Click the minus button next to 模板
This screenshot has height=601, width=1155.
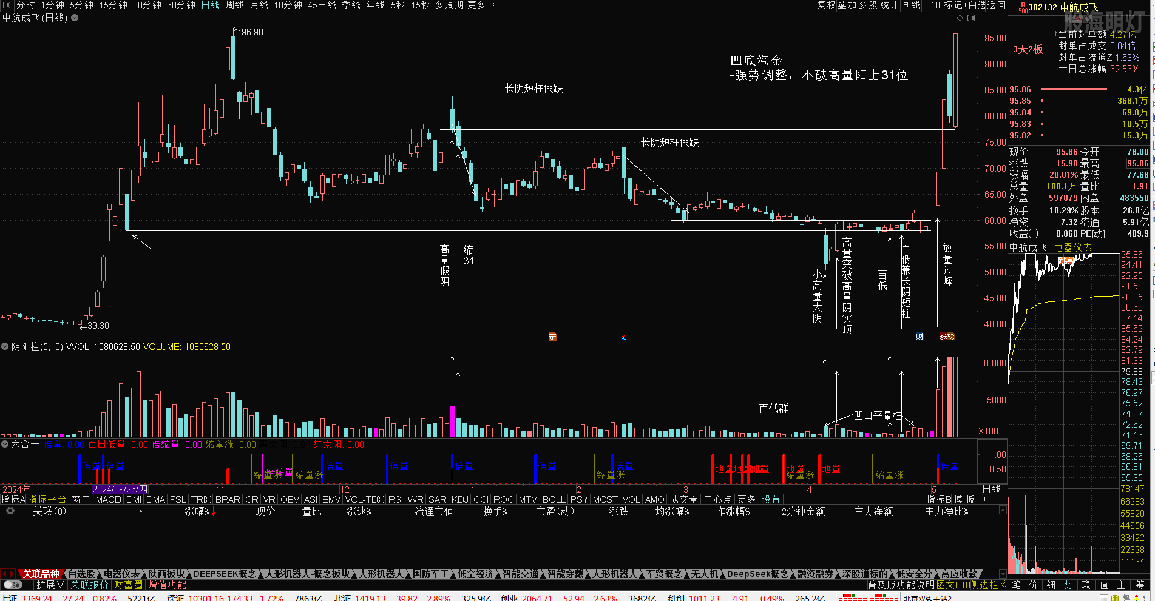click(1000, 499)
